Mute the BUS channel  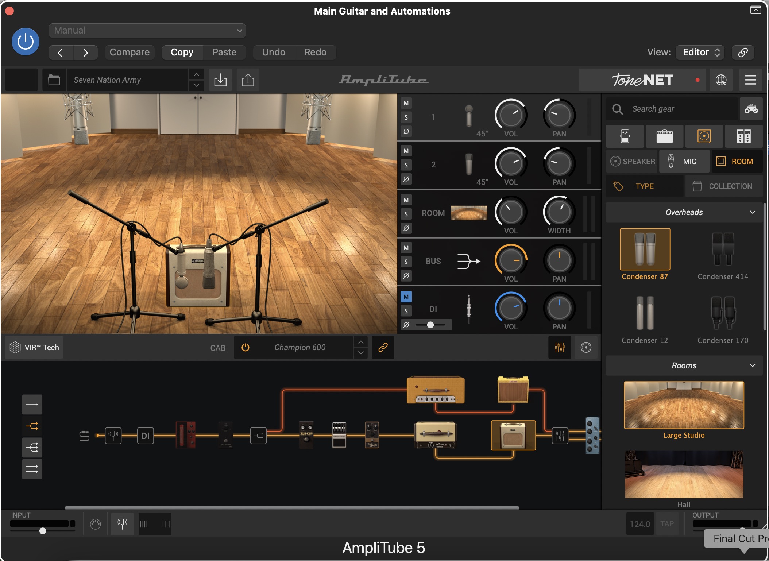(x=406, y=248)
